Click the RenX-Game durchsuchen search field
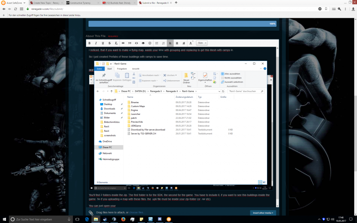The image size is (357, 223). (246, 91)
